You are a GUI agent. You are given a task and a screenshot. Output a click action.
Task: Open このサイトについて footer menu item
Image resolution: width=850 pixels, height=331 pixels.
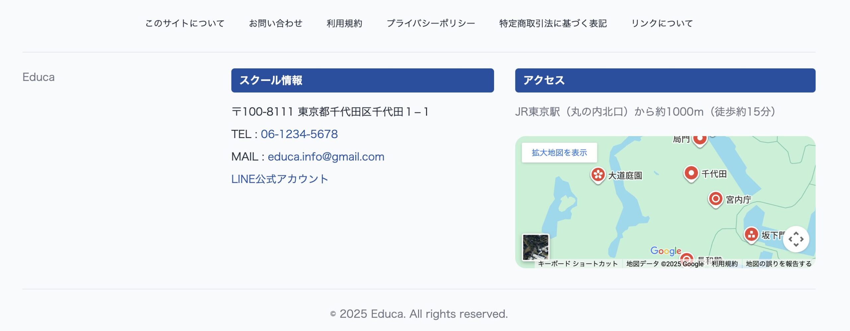coord(185,23)
